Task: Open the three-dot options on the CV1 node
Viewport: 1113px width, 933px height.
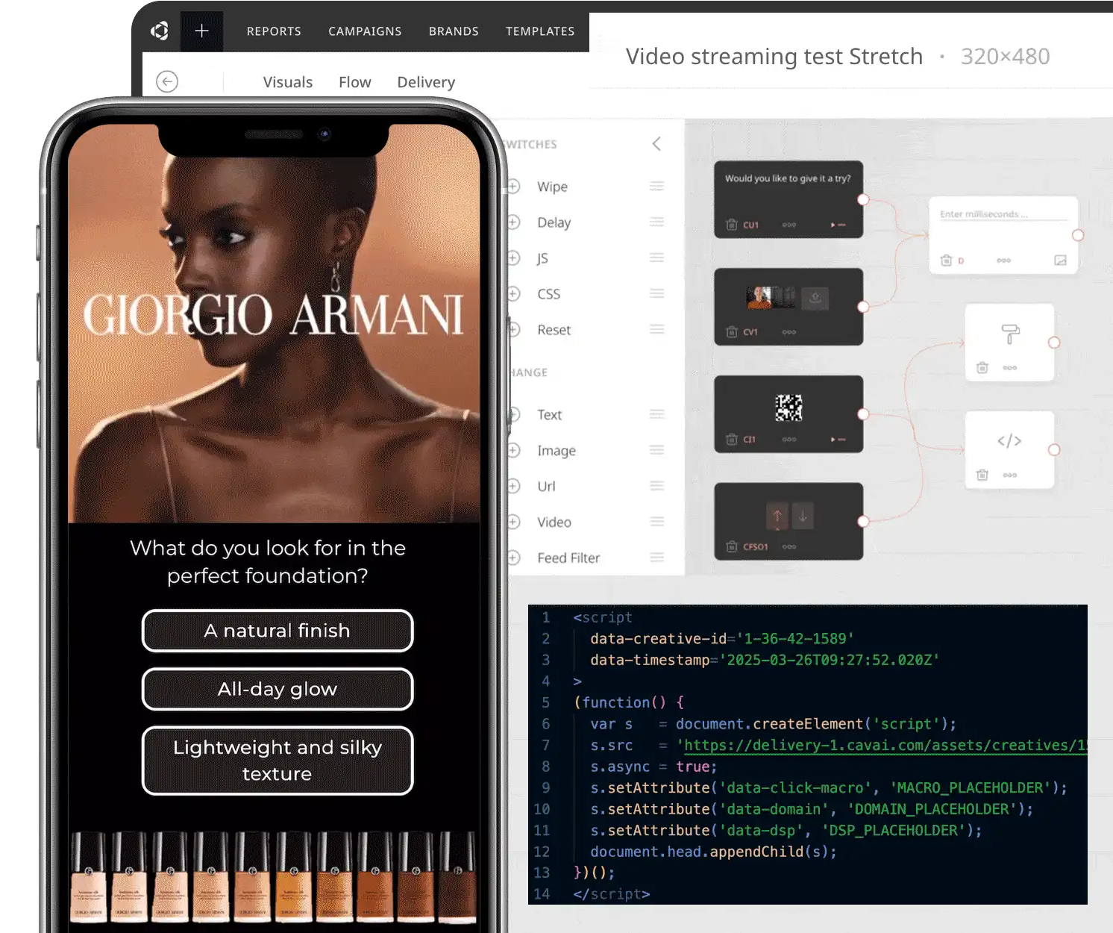Action: pyautogui.click(x=788, y=332)
